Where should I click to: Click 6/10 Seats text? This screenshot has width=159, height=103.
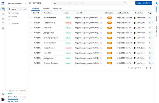pos(23,97)
